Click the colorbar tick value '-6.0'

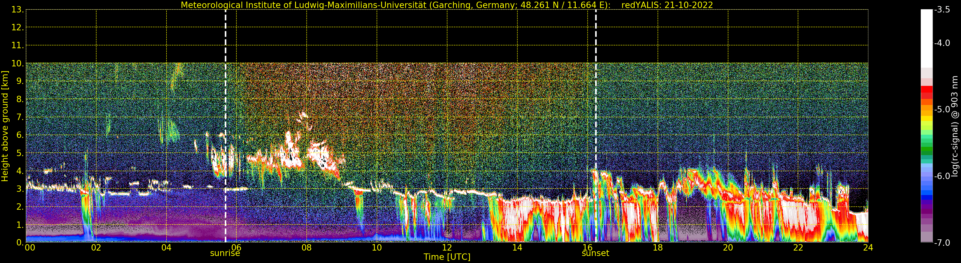942,176
